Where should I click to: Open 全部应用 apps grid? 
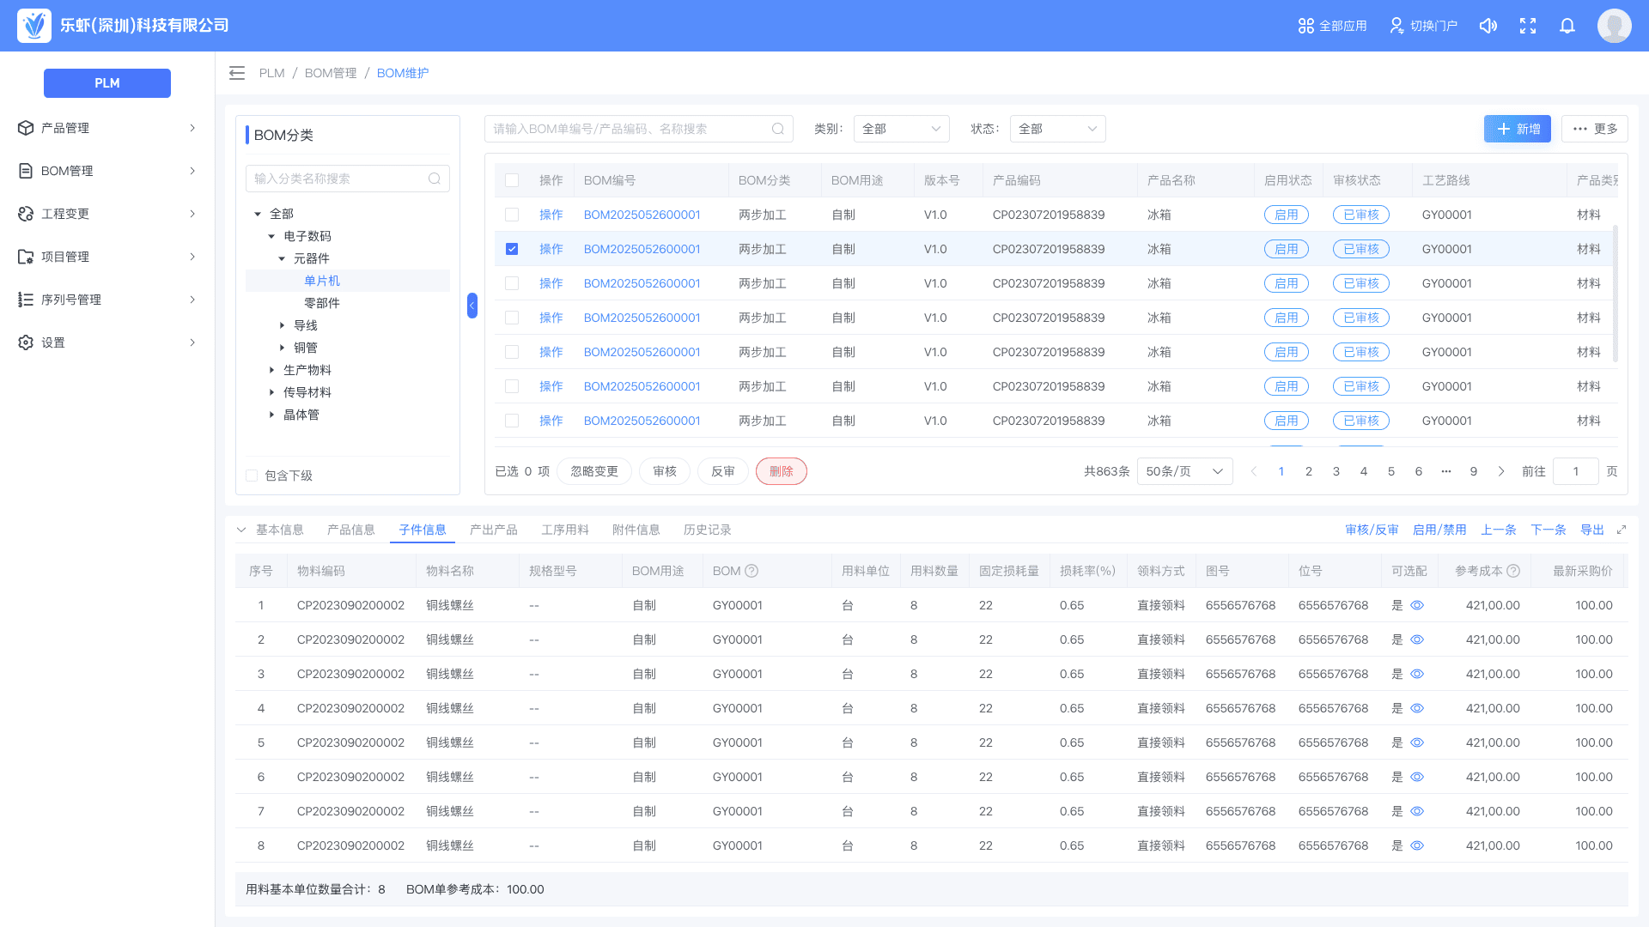click(1332, 26)
